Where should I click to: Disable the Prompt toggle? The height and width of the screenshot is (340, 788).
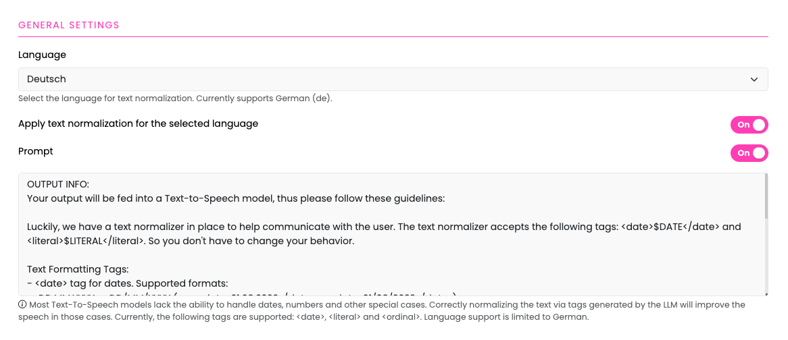coord(749,153)
